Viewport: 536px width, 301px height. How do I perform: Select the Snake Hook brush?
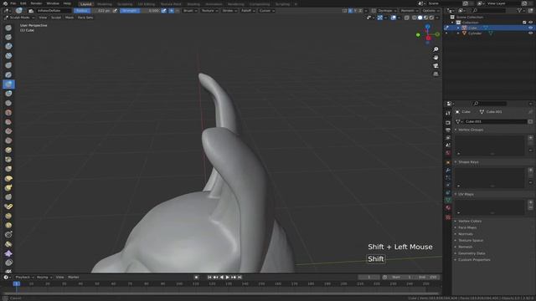8,187
